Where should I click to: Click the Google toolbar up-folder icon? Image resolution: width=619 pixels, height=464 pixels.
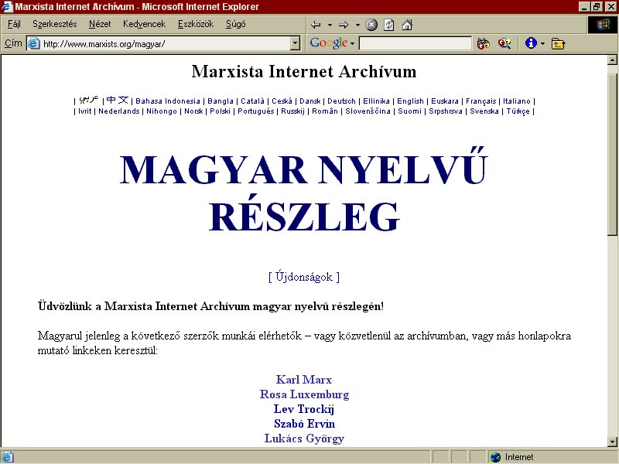558,43
